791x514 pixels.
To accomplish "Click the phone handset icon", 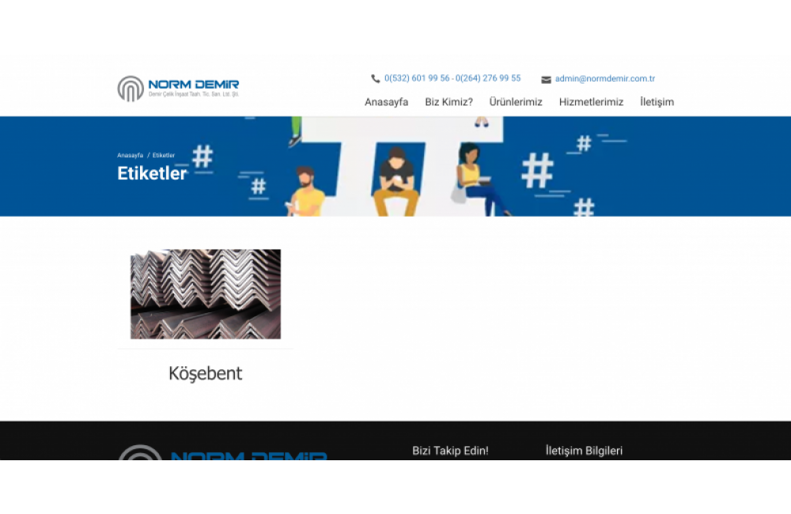I will click(376, 79).
